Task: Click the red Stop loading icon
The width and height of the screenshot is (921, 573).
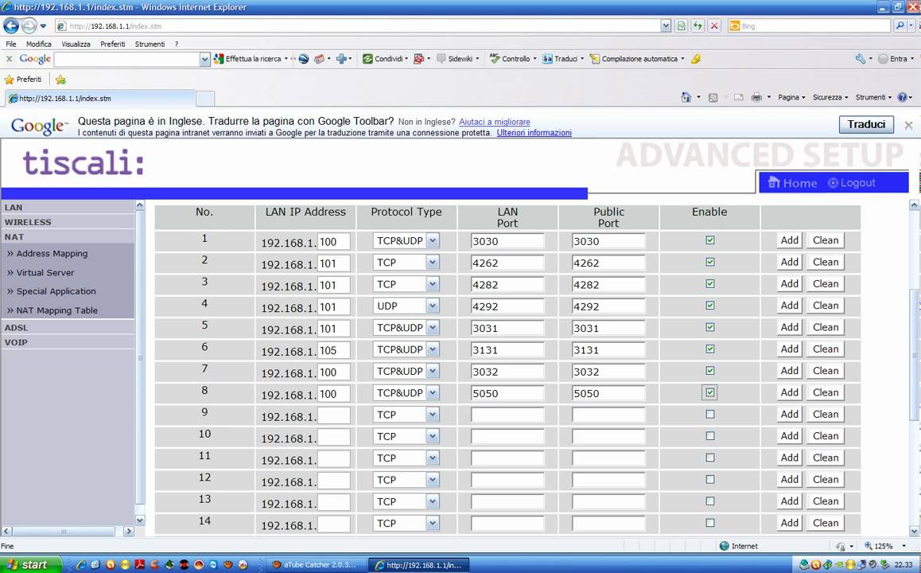Action: point(713,25)
